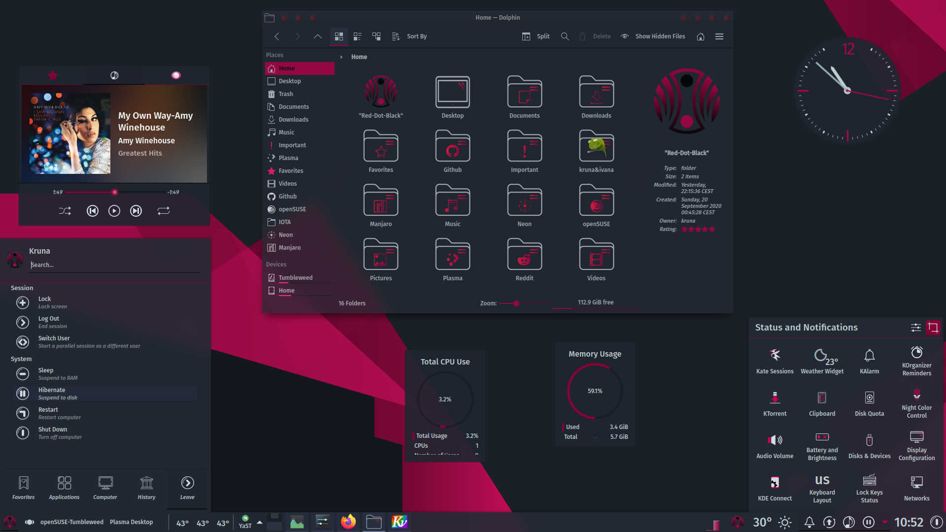Click the Home toolbar icon in Dolphin

click(x=701, y=36)
